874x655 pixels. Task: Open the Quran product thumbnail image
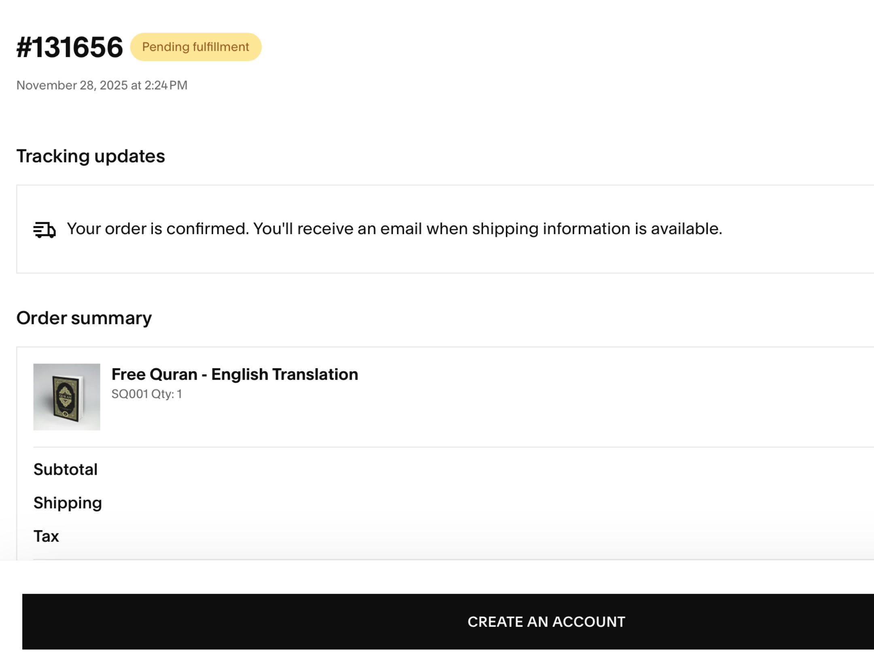point(67,397)
